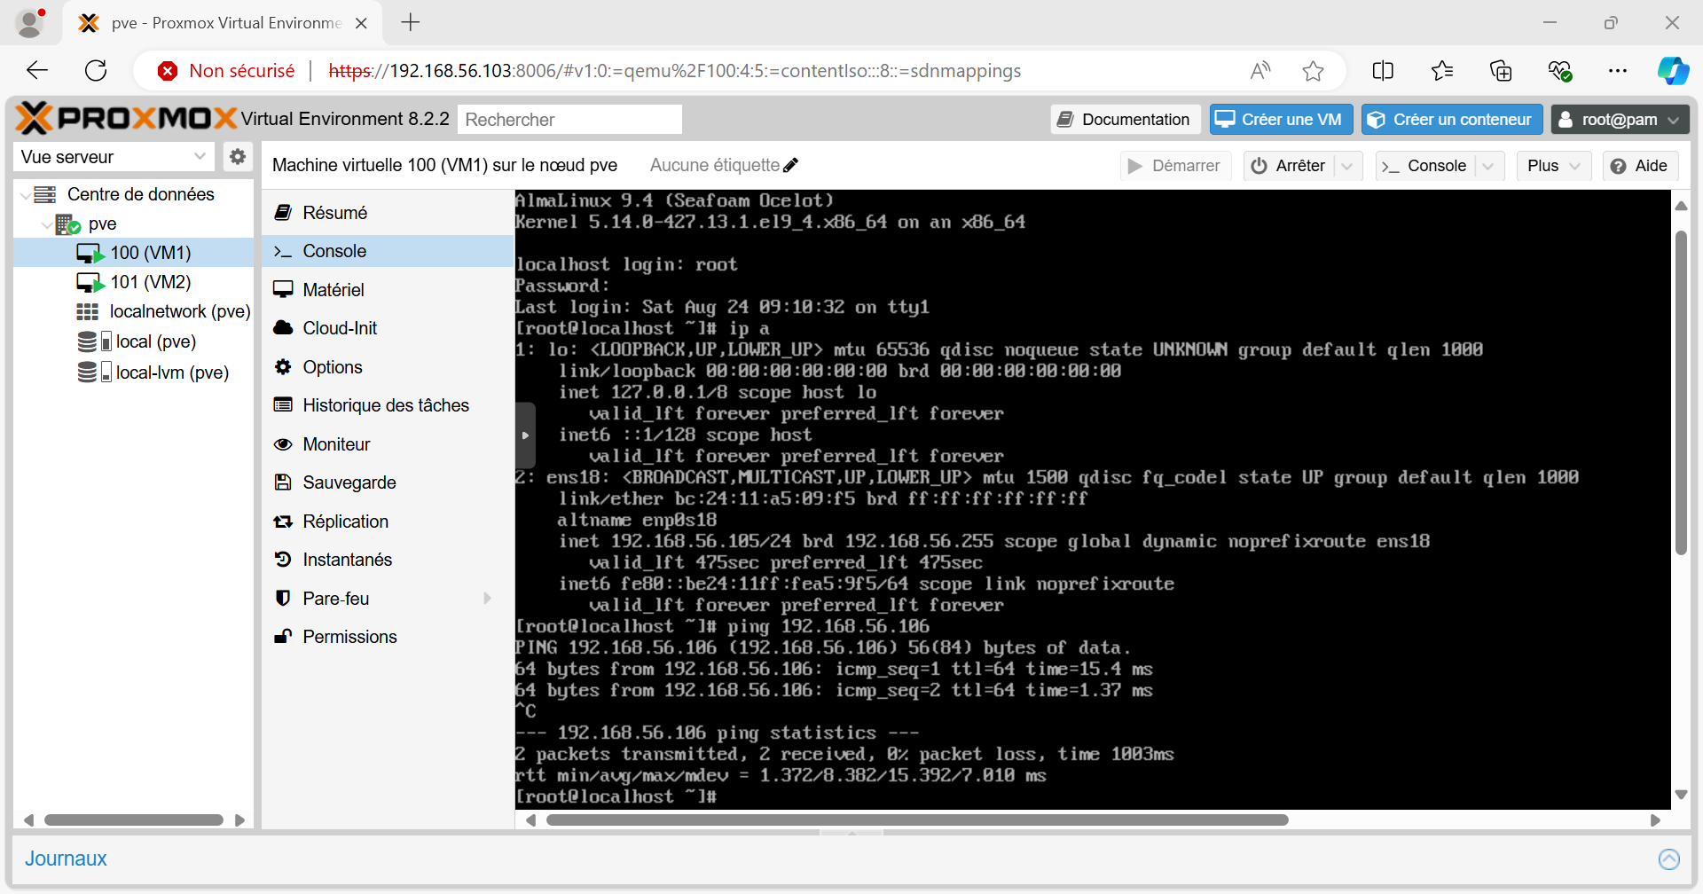1703x894 pixels.
Task: Open Documentation
Action: (x=1126, y=120)
